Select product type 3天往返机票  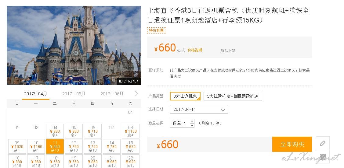pos(185,96)
